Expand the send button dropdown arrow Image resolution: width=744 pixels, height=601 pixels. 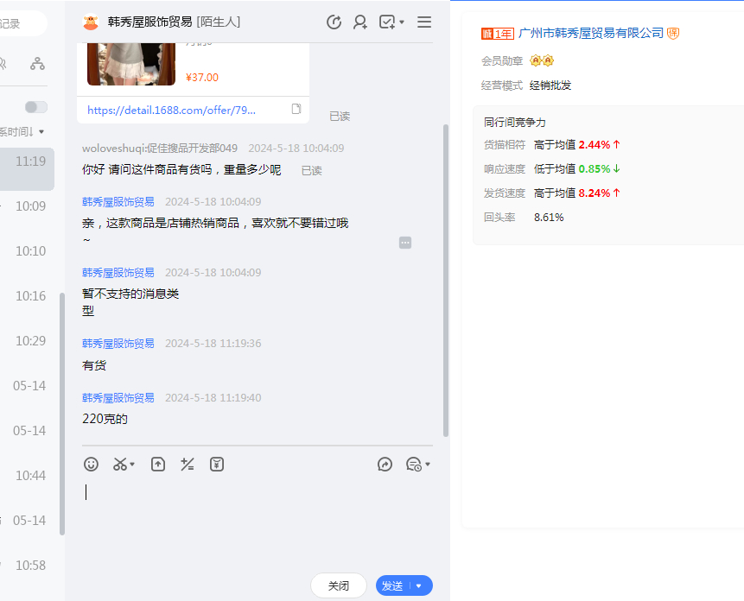click(420, 585)
